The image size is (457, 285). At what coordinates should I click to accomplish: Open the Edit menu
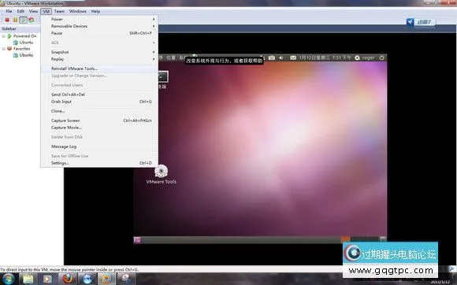(20, 11)
